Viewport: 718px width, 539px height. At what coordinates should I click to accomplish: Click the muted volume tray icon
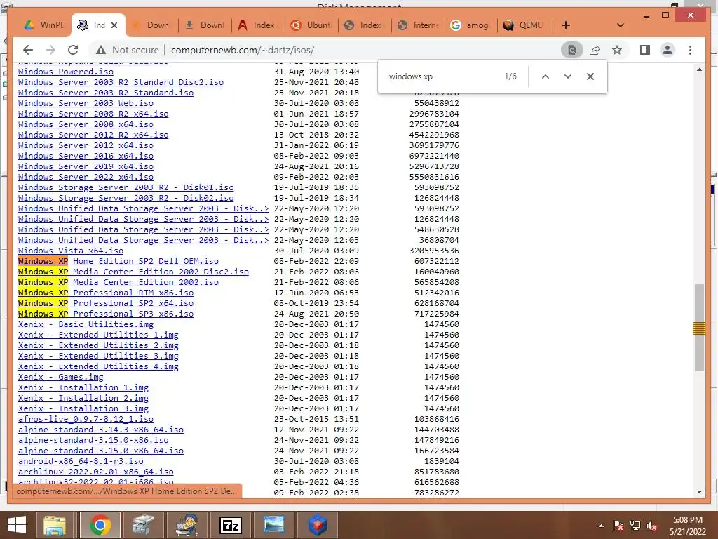[x=652, y=526]
